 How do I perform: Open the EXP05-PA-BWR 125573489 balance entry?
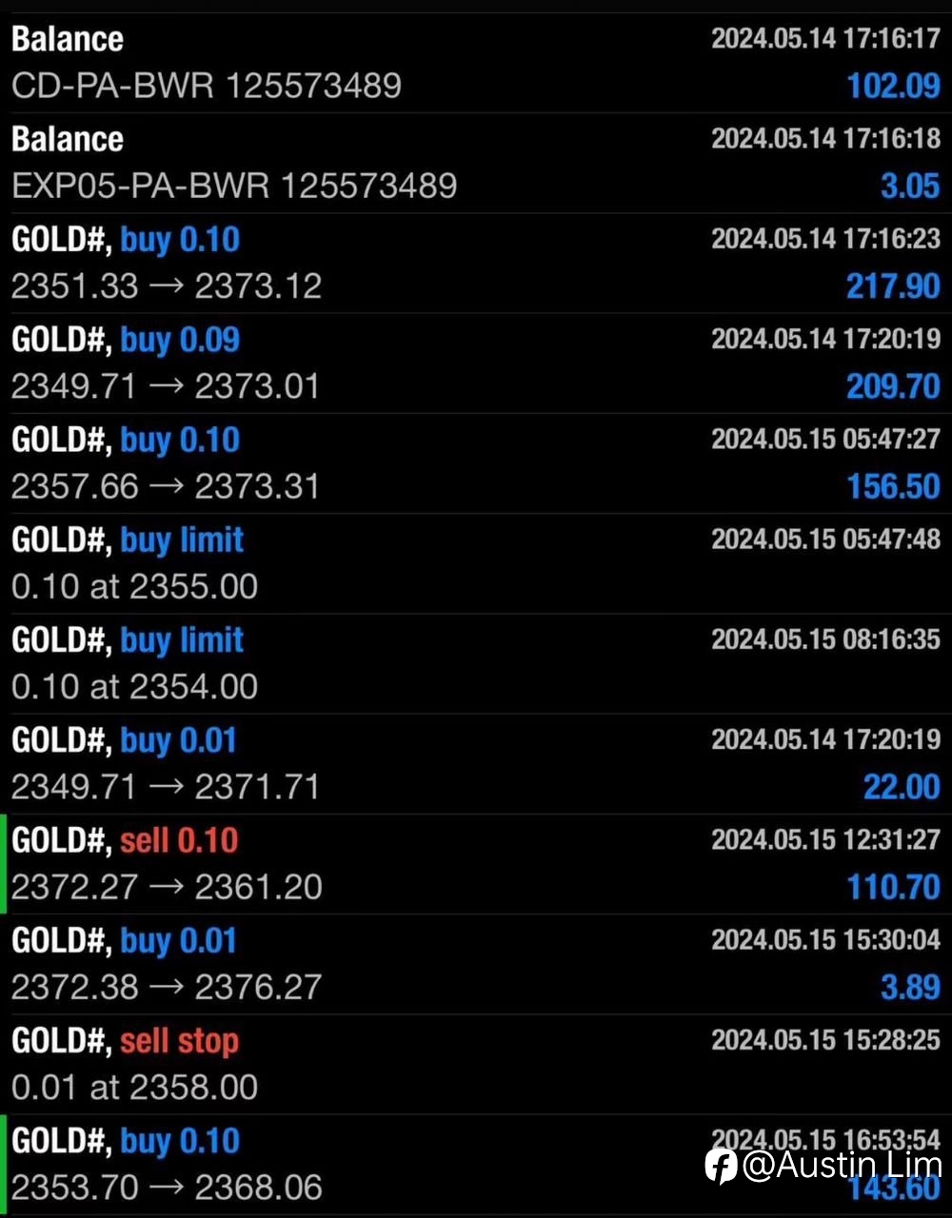(476, 163)
